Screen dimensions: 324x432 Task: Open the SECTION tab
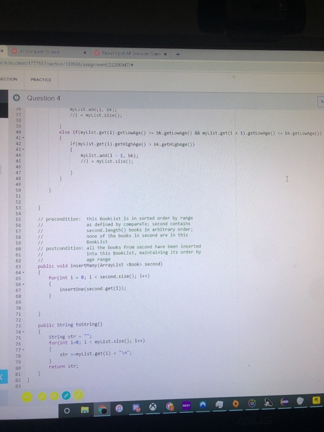click(9, 79)
